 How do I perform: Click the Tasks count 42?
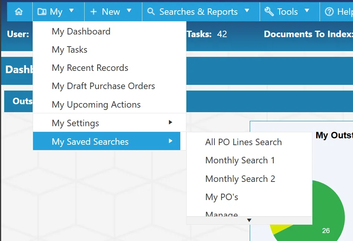222,34
